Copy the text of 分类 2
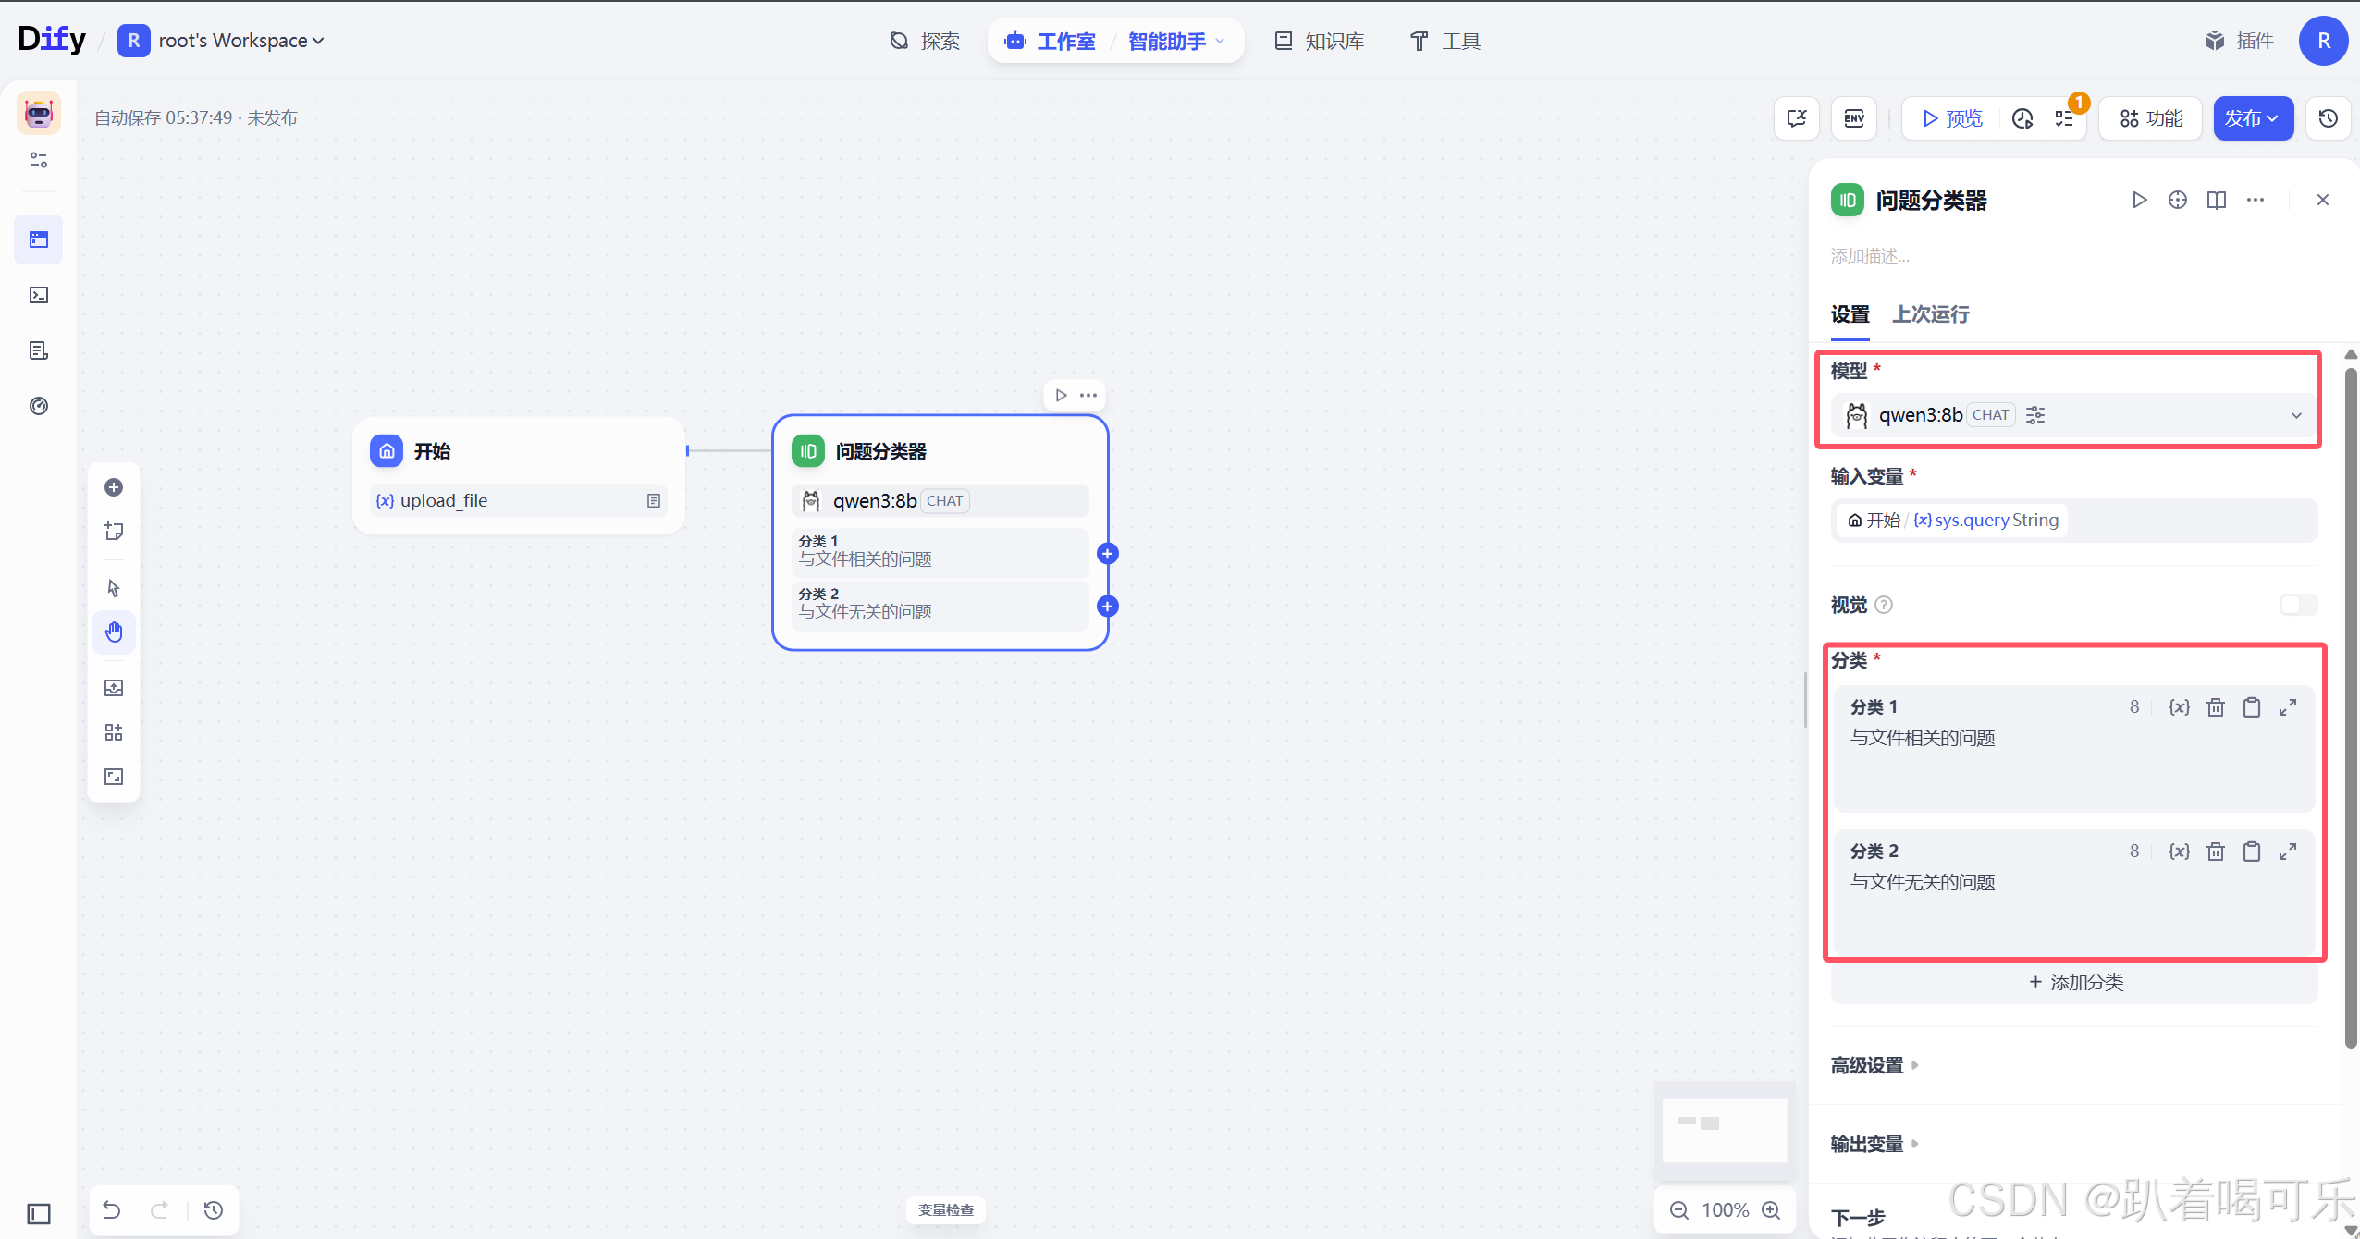Screen dimensions: 2360x1239 (x=2252, y=852)
